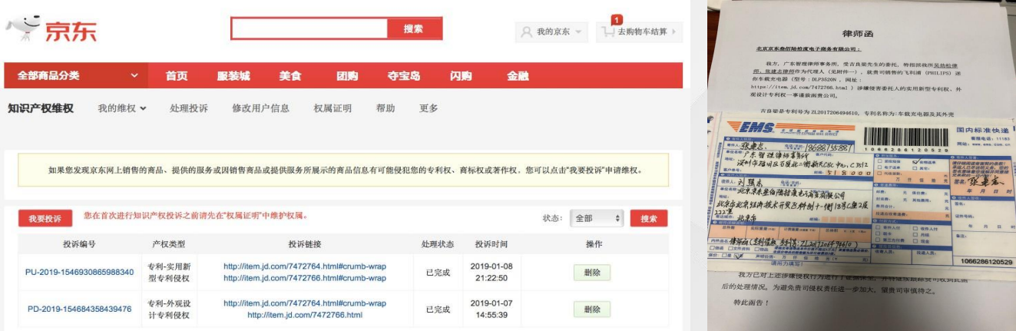Click 专利-外观设计专利侵权 cell
Screen dimensions: 1016x331
pyautogui.click(x=170, y=309)
